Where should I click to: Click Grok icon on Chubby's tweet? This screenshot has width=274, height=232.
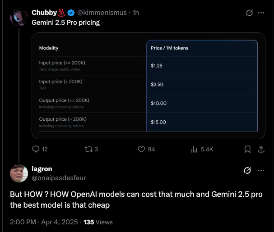[x=249, y=13]
